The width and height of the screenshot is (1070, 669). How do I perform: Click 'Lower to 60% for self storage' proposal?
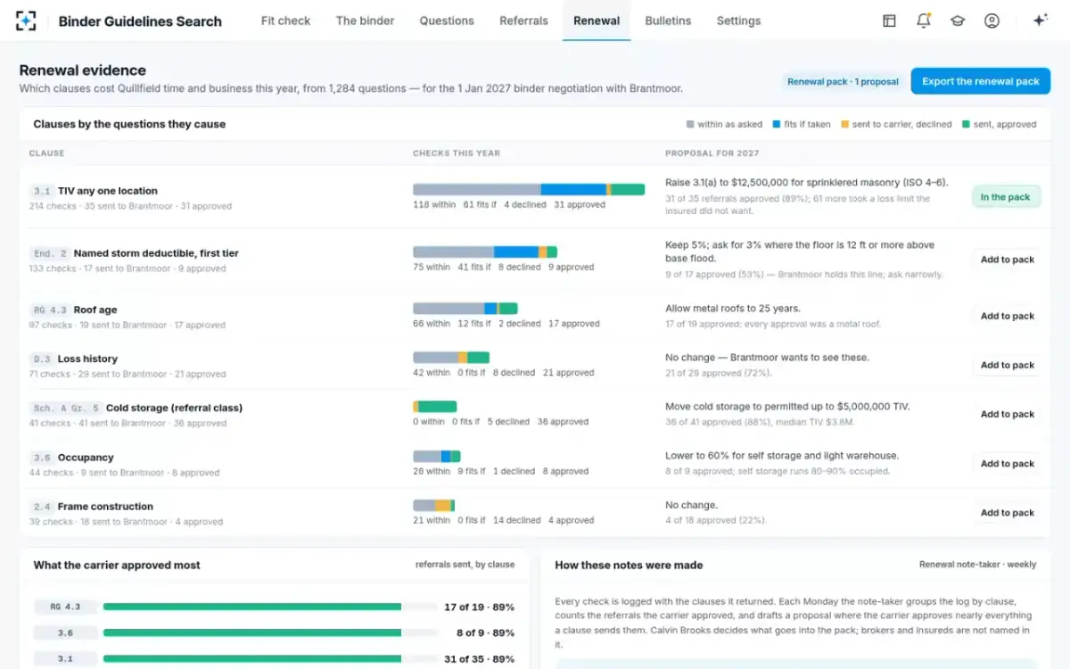pos(782,456)
